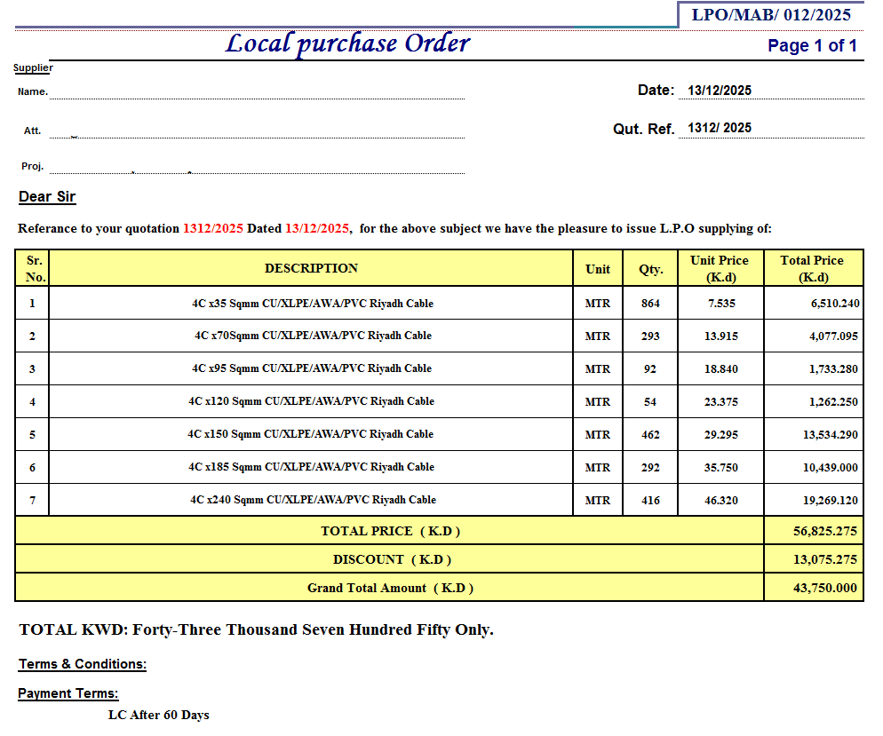Click the red date 13/12/2025 in sentence
Image resolution: width=883 pixels, height=736 pixels.
pos(317,228)
